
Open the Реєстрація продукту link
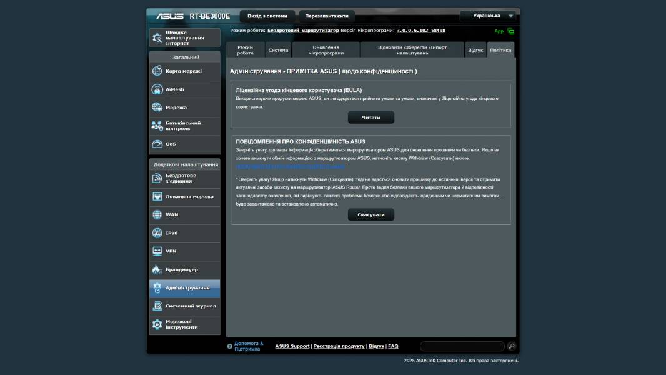339,346
